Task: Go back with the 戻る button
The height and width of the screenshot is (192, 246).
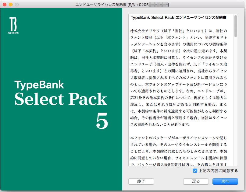Action: [x=196, y=181]
